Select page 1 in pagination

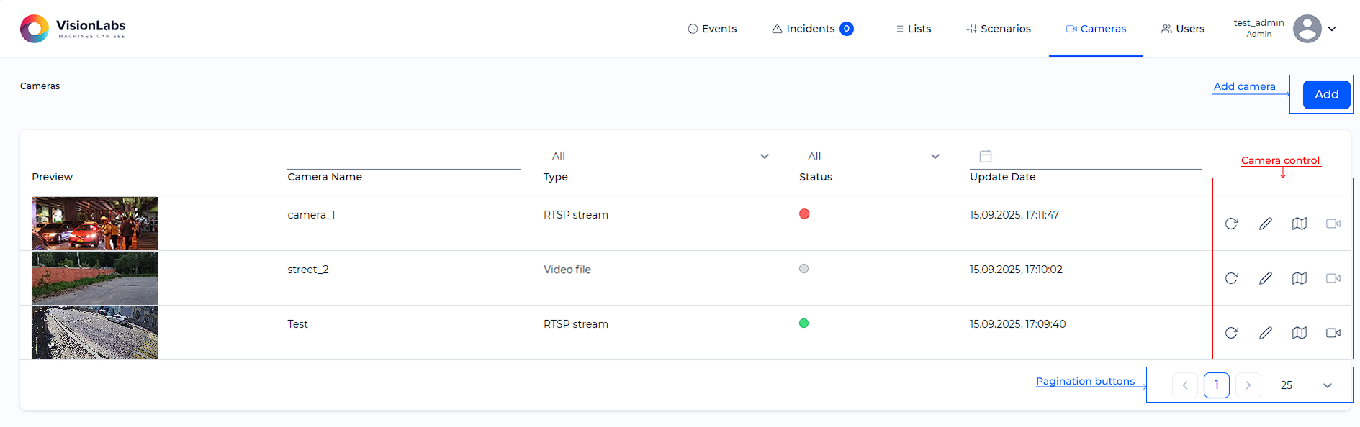tap(1216, 385)
